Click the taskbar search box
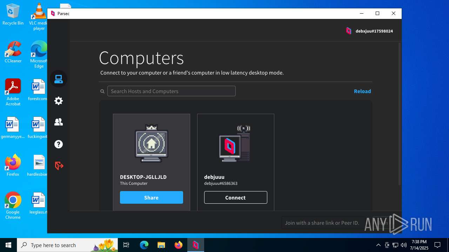This screenshot has height=252, width=449. (68, 245)
